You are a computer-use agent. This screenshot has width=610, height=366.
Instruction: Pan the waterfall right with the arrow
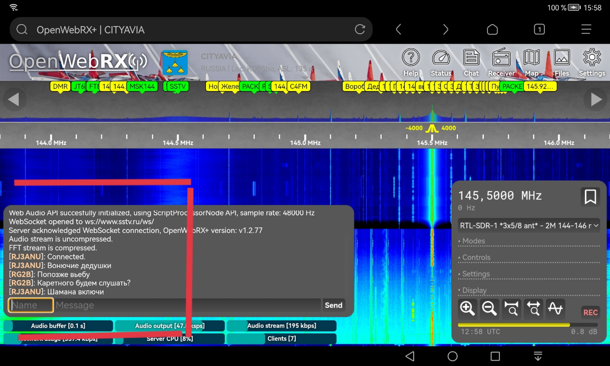coord(596,99)
